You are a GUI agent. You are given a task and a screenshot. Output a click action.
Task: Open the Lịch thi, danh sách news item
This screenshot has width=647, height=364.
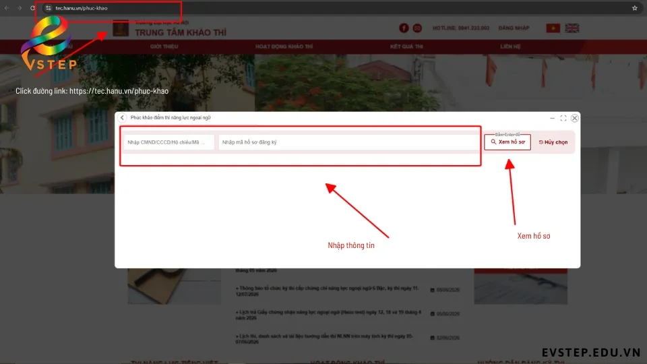[324, 339]
